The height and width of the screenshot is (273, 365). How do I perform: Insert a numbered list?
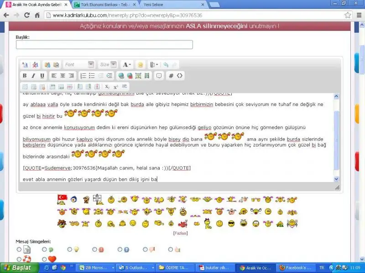[83, 76]
